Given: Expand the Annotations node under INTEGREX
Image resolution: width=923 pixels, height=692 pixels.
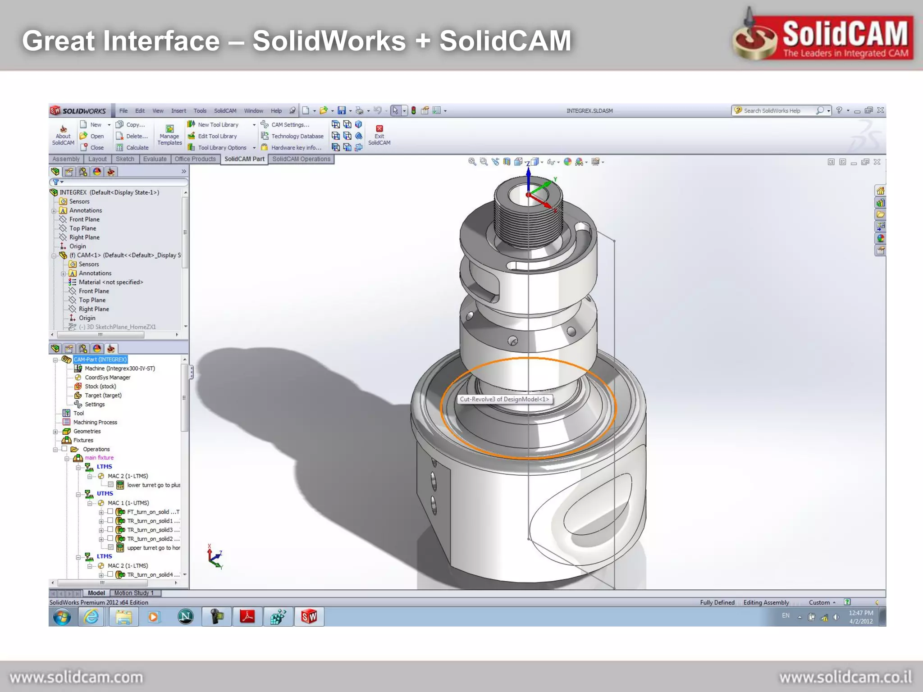Looking at the screenshot, I should point(54,211).
